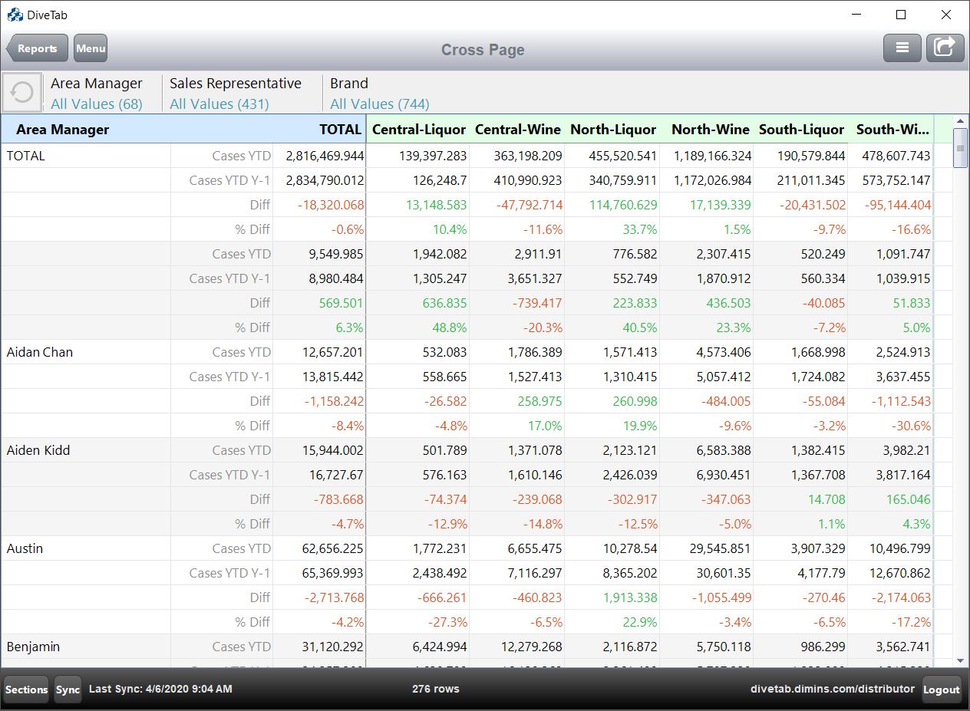Click the share/export arrow icon
The width and height of the screenshot is (970, 711).
pos(945,48)
